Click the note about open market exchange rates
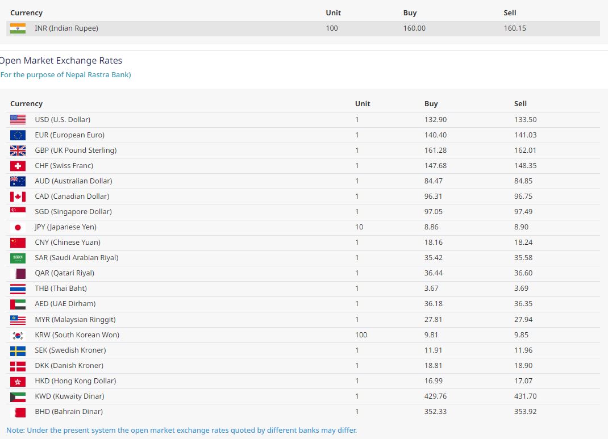Viewport: 608px width, 439px height. point(182,430)
